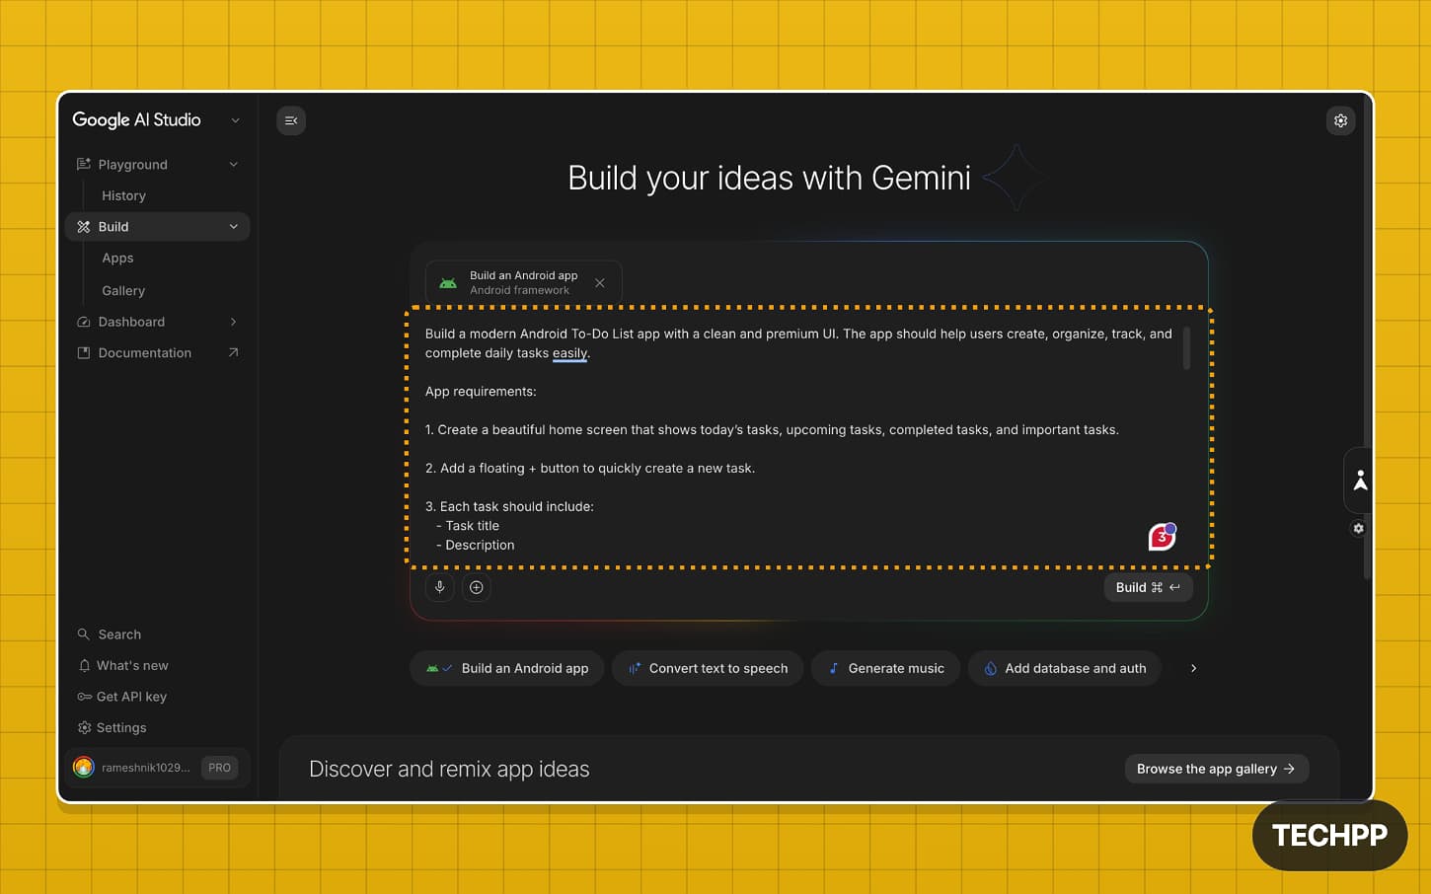
Task: Choose Add database and auth suggestion
Action: point(1065,668)
